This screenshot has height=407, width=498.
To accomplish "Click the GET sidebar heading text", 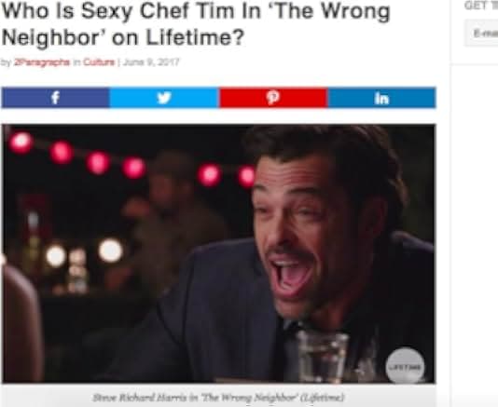I will (476, 6).
